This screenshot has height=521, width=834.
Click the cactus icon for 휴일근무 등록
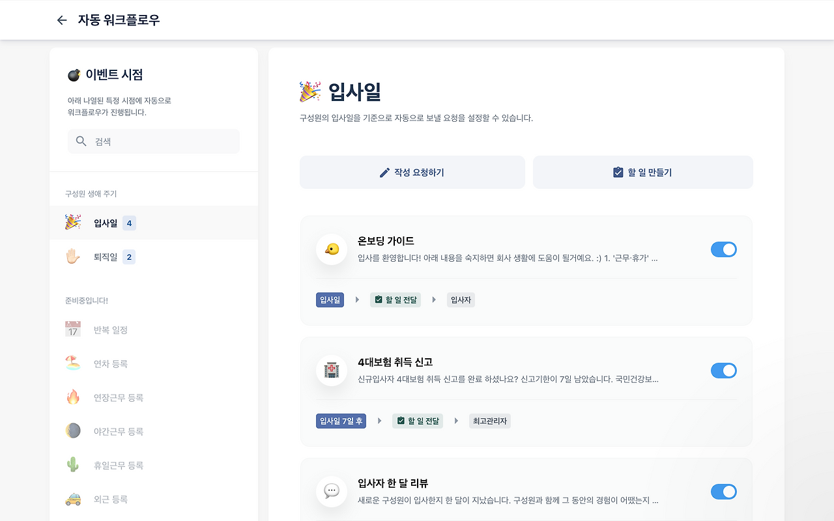(x=73, y=465)
